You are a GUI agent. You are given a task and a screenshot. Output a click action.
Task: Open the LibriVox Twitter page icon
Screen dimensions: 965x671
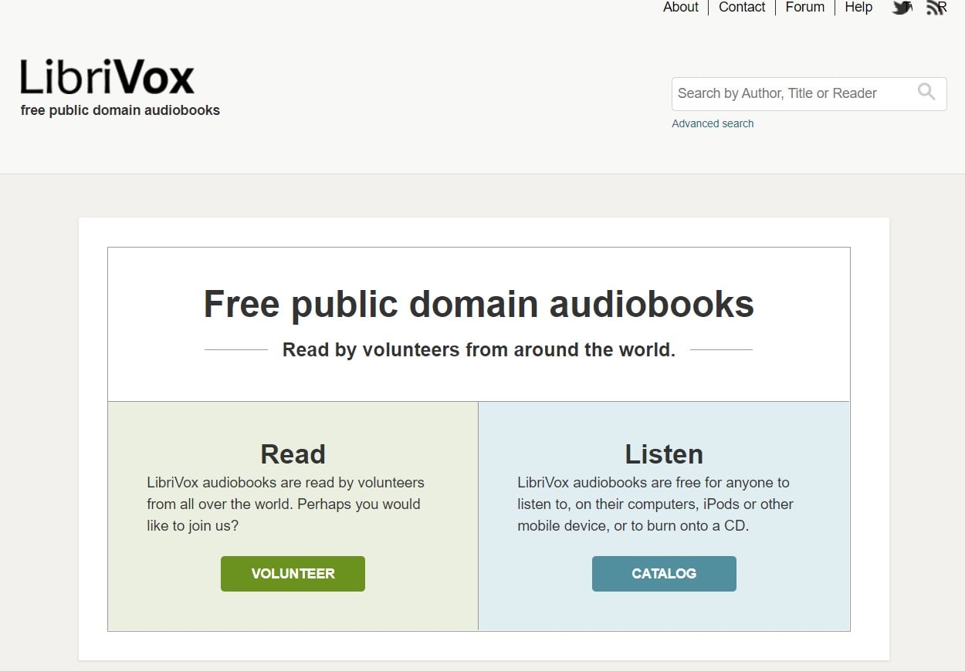coord(902,8)
